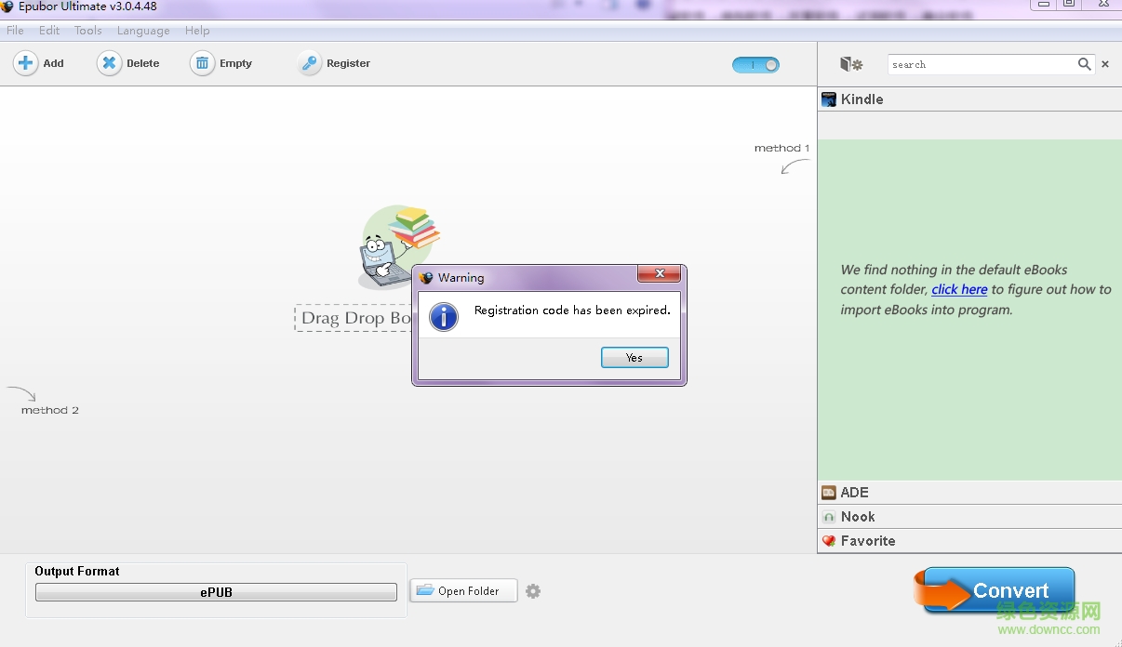The width and height of the screenshot is (1122, 647).
Task: Click the search magnifier icon
Action: pos(1085,64)
